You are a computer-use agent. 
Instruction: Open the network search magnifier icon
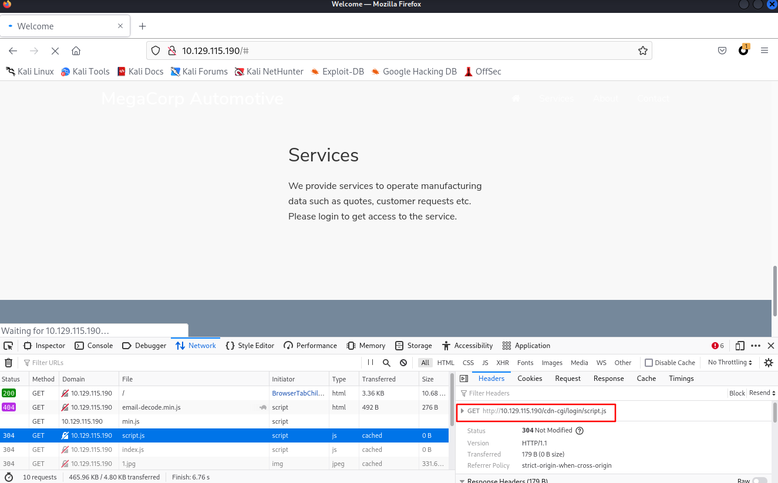click(x=386, y=363)
